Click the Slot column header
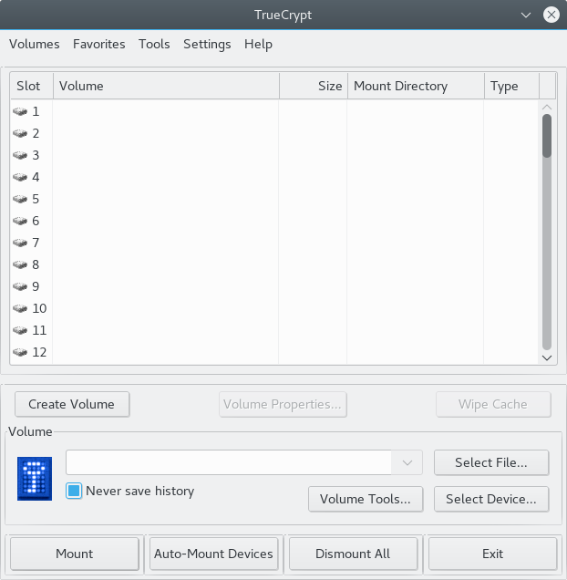 point(32,86)
